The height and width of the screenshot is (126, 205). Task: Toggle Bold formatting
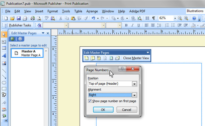126,25
